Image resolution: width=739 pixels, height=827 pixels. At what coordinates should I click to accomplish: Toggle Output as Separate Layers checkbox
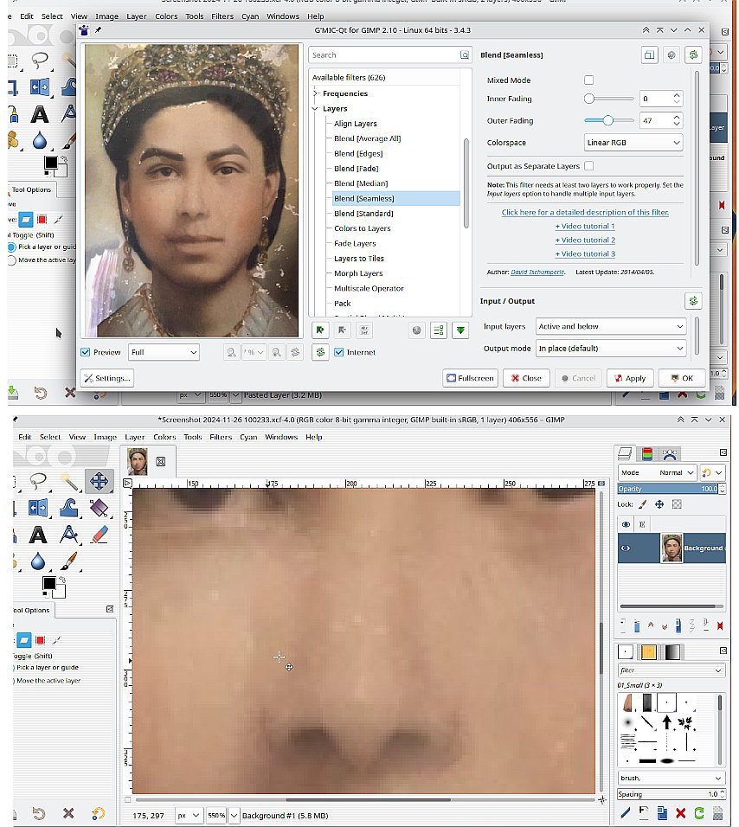(x=589, y=166)
